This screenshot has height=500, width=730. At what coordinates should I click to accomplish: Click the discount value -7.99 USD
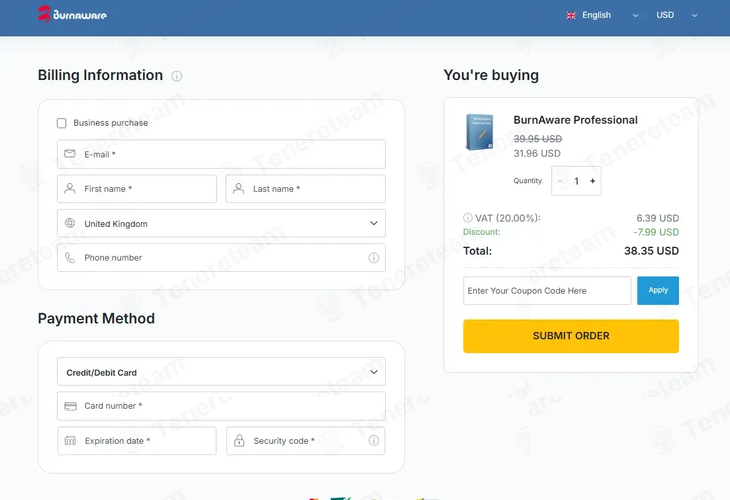[x=656, y=232]
